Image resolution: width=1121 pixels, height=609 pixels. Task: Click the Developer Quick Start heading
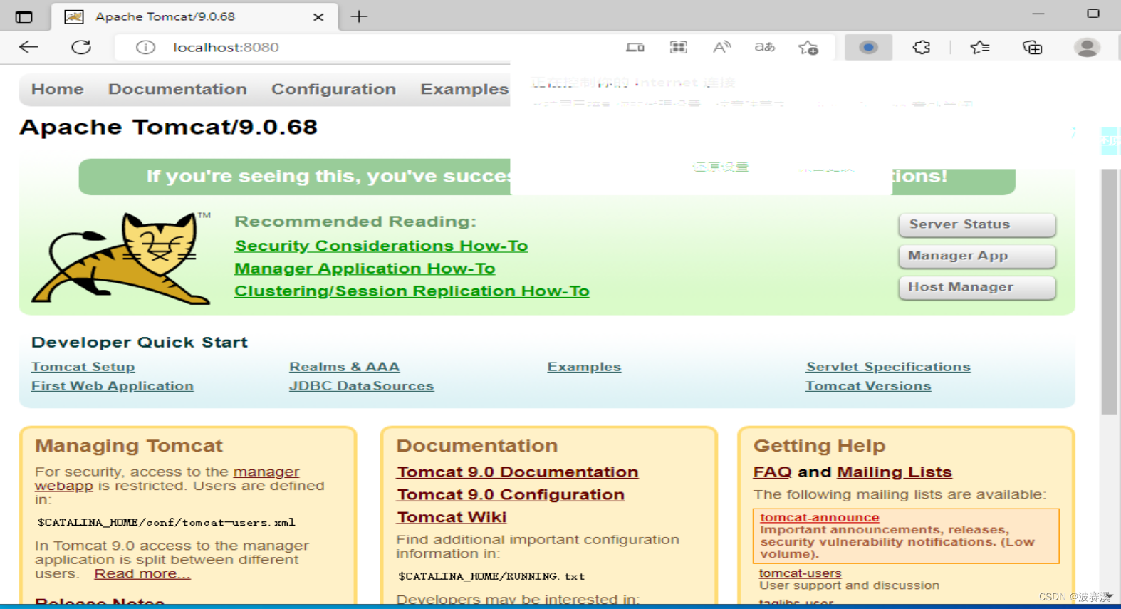pos(140,343)
